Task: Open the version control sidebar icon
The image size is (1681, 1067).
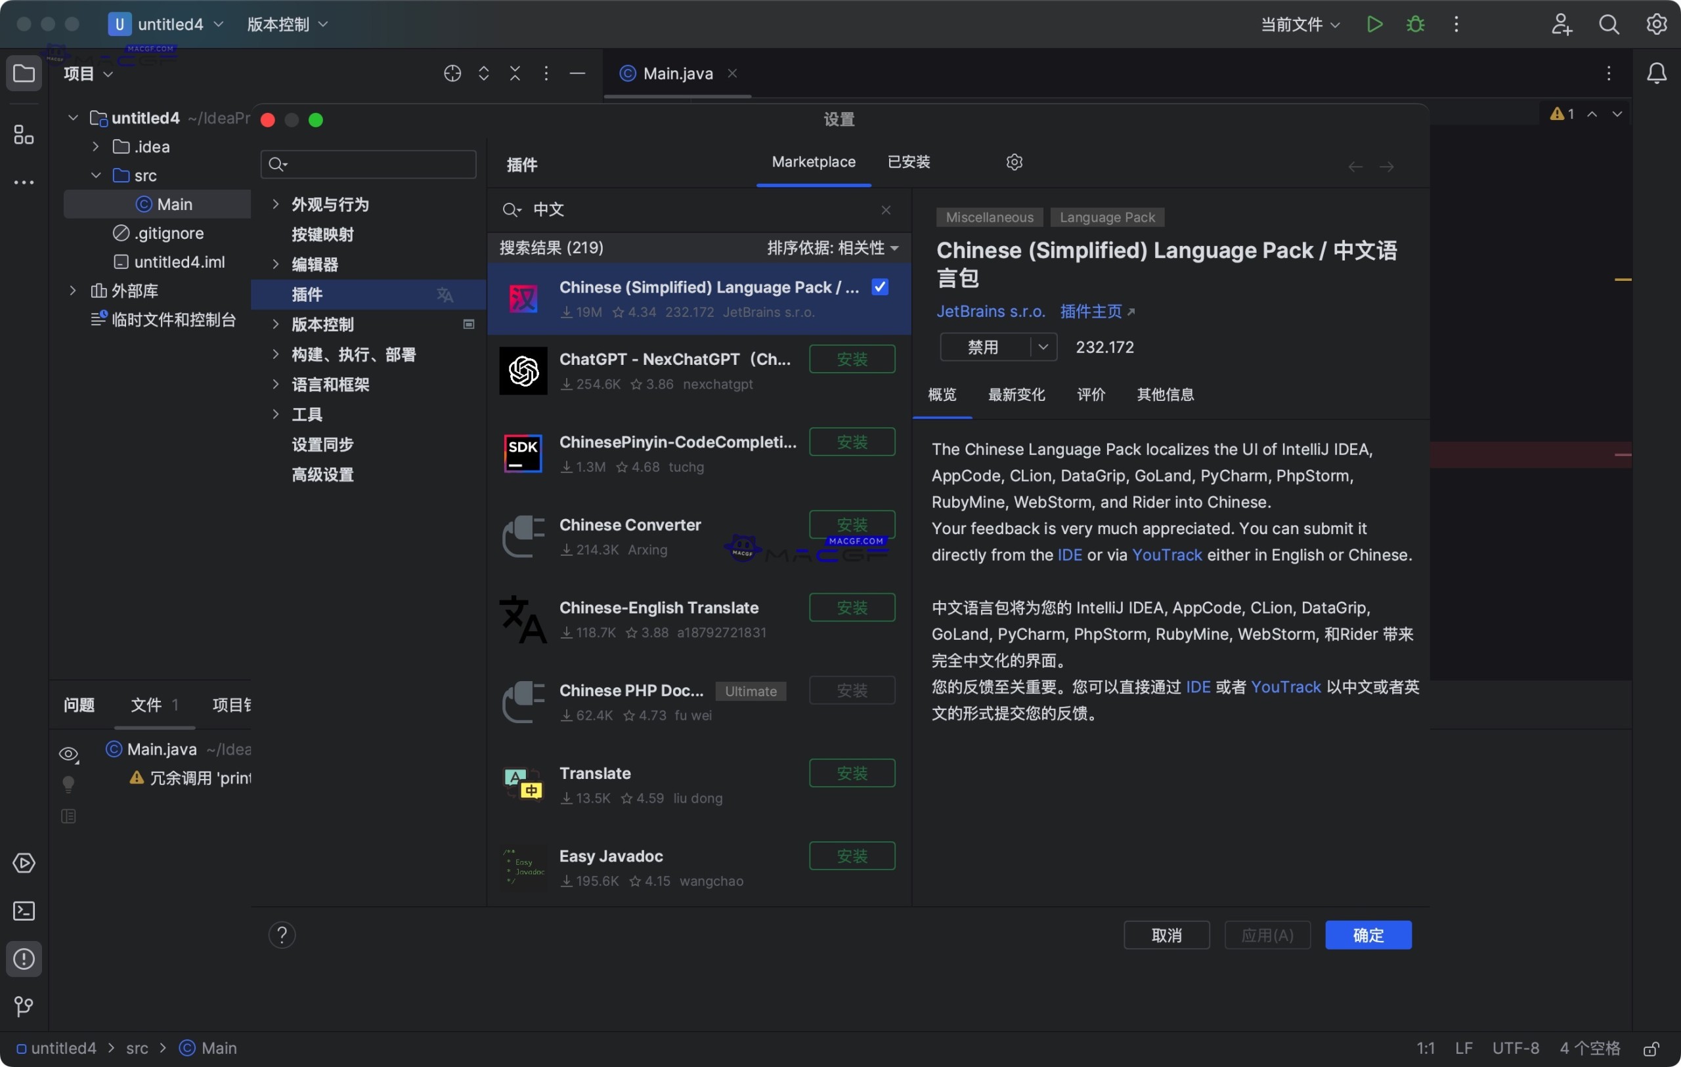Action: 24,1006
